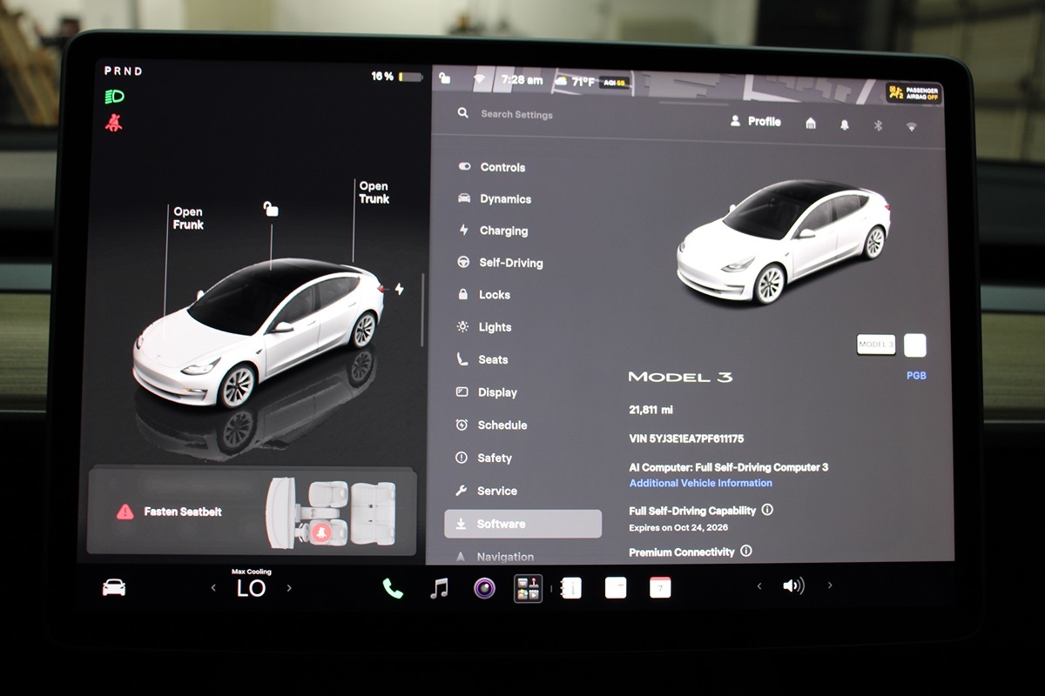Screen dimensions: 1045x696
Task: Tap the PRND gear indicator
Action: click(x=123, y=71)
